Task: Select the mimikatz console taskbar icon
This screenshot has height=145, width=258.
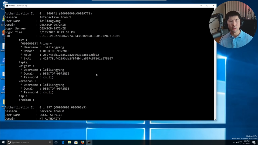Action: point(89,142)
